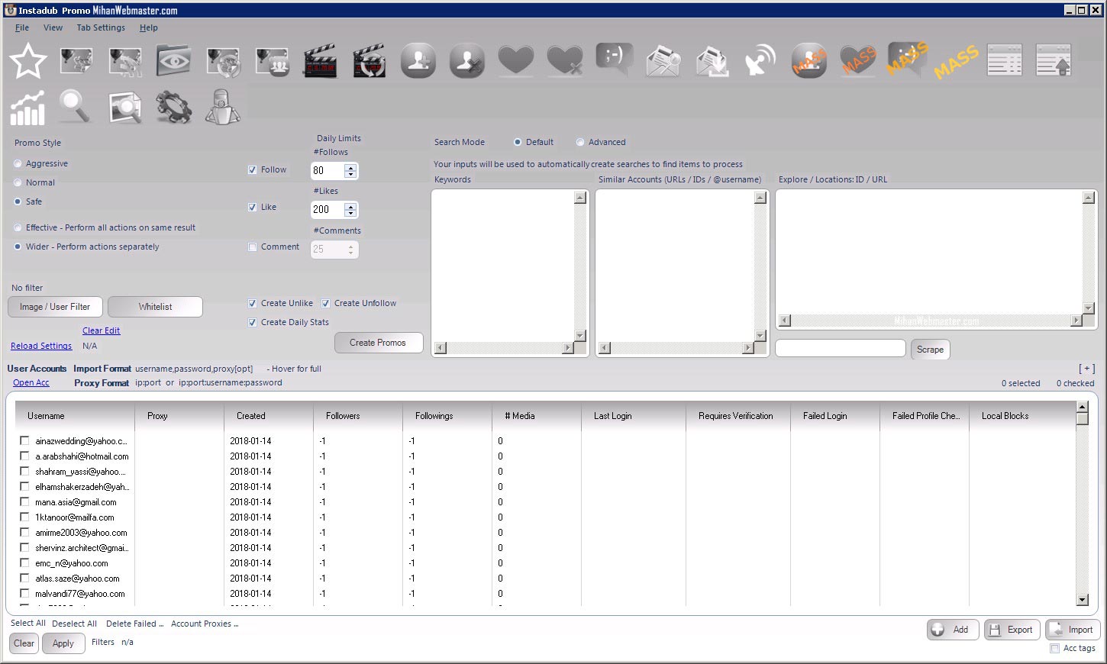Select Normal promo style
1107x664 pixels.
pos(18,182)
